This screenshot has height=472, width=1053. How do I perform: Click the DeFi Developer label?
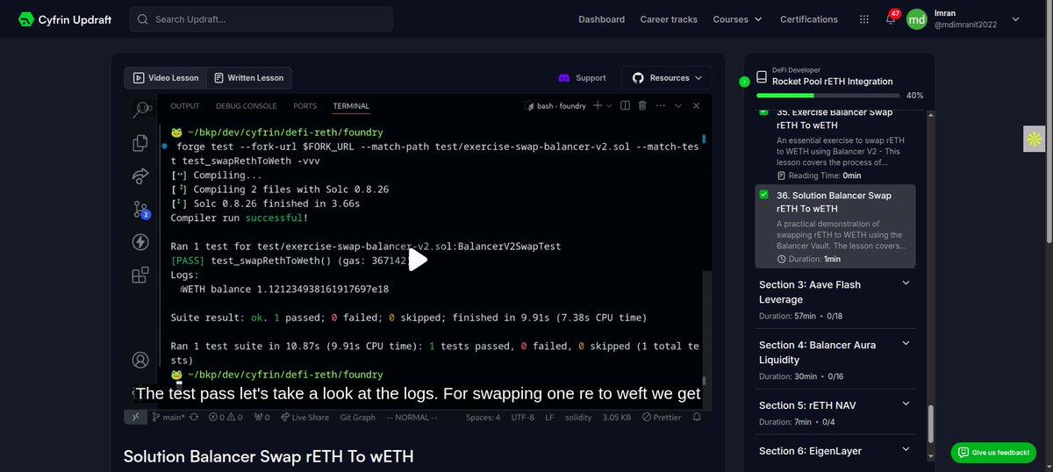tap(796, 70)
